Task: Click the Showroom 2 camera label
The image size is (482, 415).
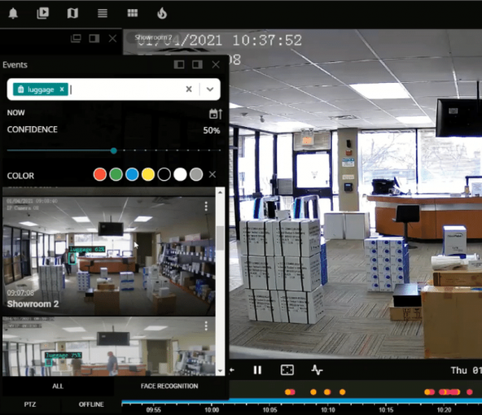Action: click(x=153, y=37)
